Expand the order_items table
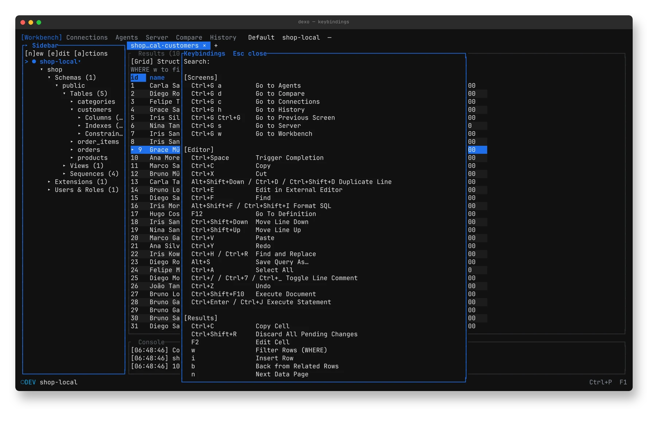This screenshot has height=422, width=656. [x=72, y=142]
